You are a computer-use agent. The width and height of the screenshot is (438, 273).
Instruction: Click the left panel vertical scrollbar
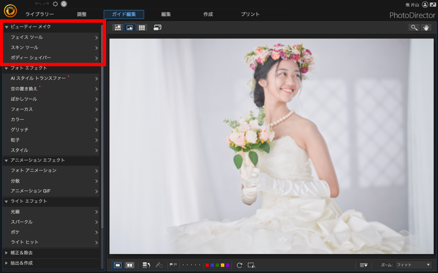[x=102, y=125]
